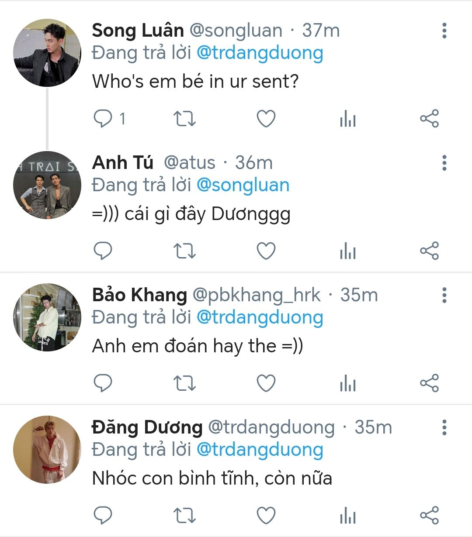
Task: Open @trdangduong mention in Bảo Khang's reply
Action: click(x=260, y=317)
